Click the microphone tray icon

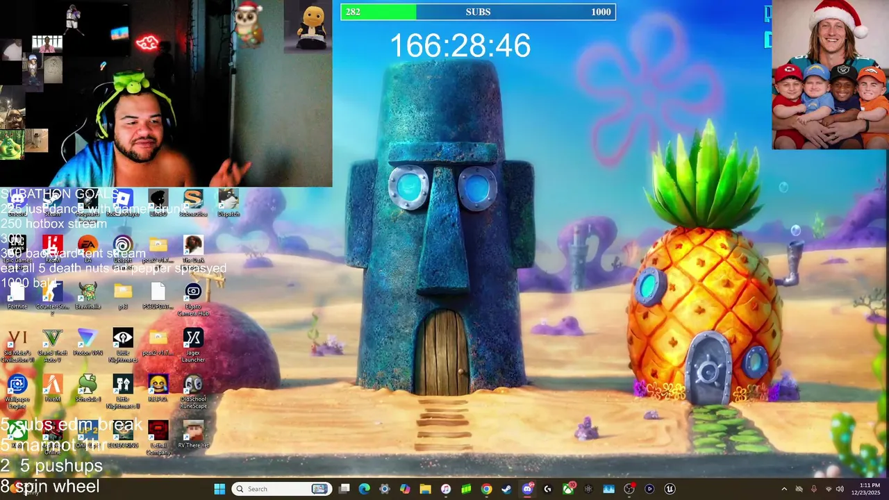tap(813, 489)
